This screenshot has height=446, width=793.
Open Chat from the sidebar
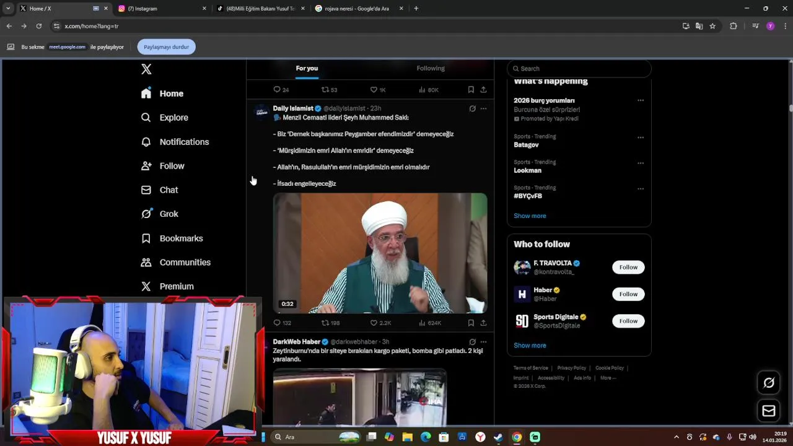160,190
